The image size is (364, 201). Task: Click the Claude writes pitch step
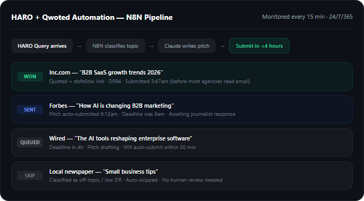point(187,46)
